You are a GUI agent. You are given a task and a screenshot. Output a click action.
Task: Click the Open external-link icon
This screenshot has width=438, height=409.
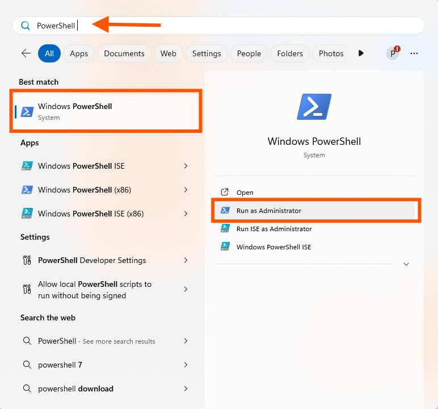pos(225,192)
